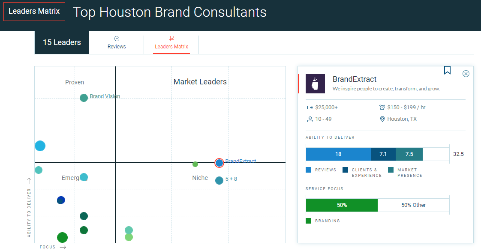This screenshot has width=481, height=251.
Task: Click the blue Reviews score segment 18
Action: [338, 154]
